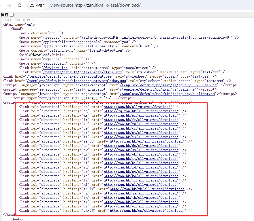Follow the /sv/ alternate language link

click(141, 150)
